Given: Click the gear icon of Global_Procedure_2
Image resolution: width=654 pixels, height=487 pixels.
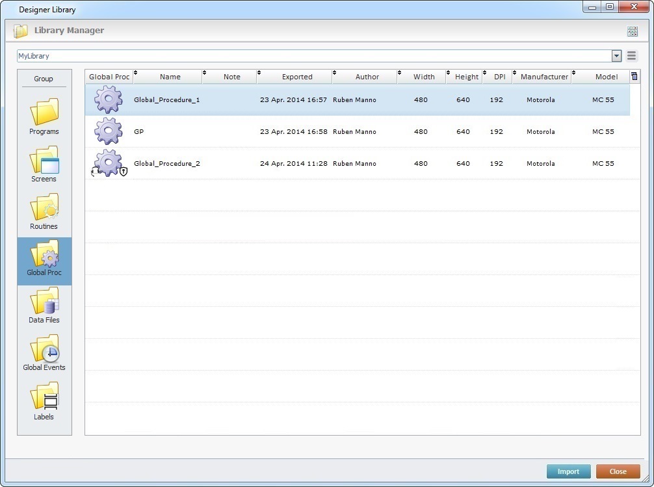Looking at the screenshot, I should tap(108, 163).
